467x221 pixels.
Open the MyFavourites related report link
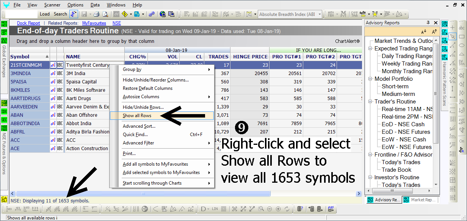[94, 23]
